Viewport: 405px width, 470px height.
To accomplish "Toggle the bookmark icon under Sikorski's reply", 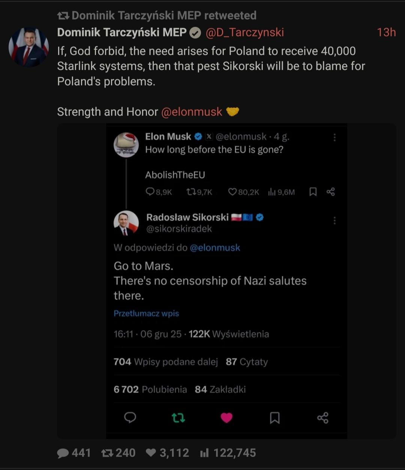I will [x=274, y=418].
